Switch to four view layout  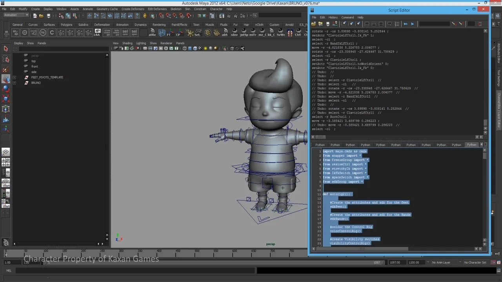click(6, 161)
